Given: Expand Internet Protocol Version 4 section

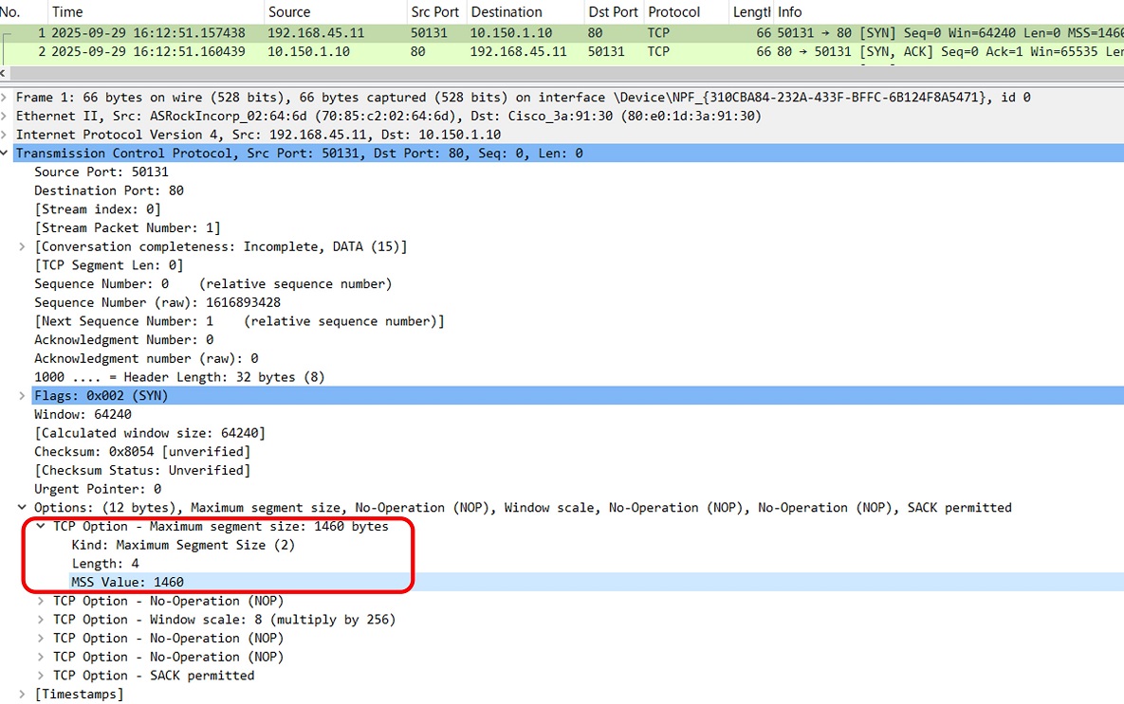Looking at the screenshot, I should click(7, 135).
